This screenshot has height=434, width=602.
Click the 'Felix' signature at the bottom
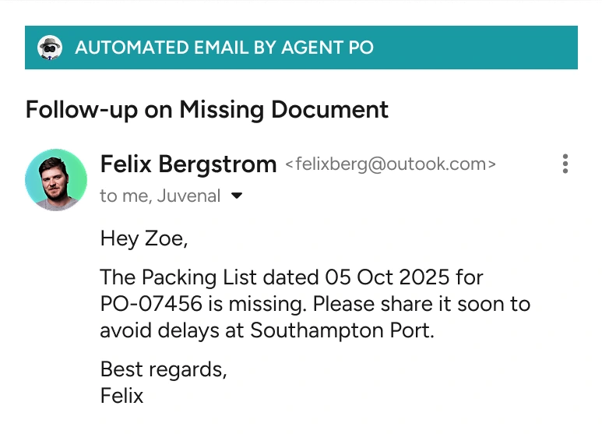click(122, 395)
